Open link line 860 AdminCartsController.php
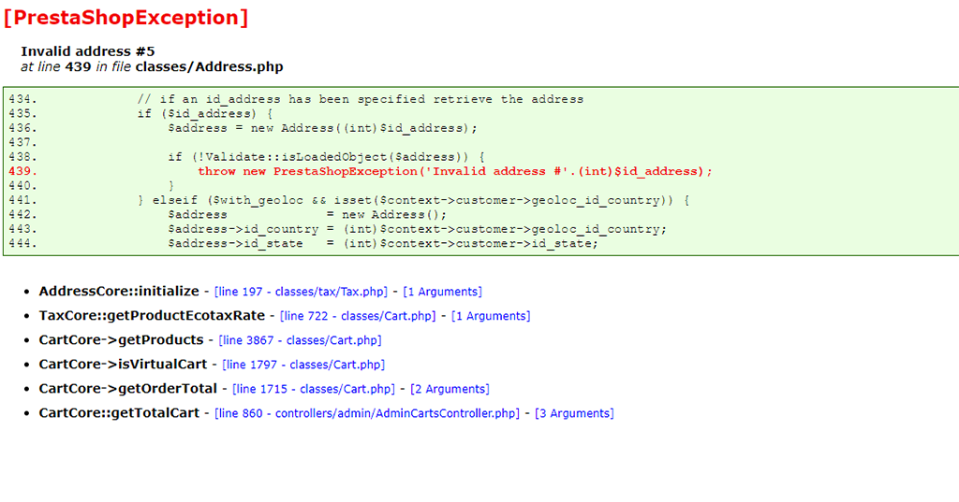The image size is (959, 502). point(367,414)
